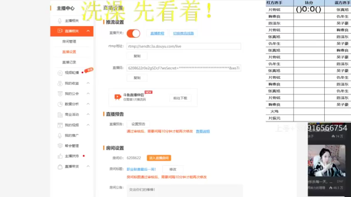Expand the 商业活动 chevron
Screen dimensions: 351x197
coord(88,114)
